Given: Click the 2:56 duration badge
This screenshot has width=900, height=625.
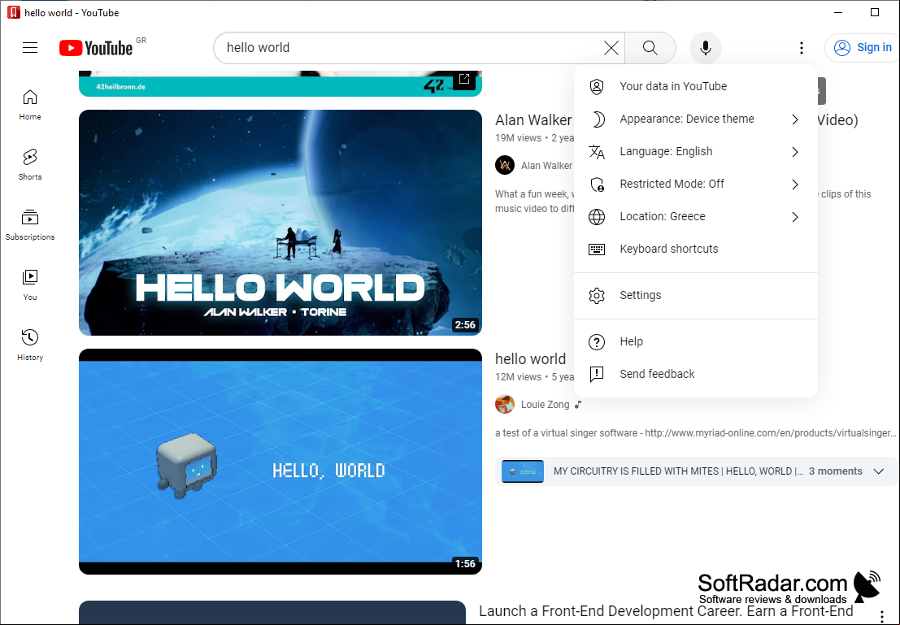Looking at the screenshot, I should [465, 325].
